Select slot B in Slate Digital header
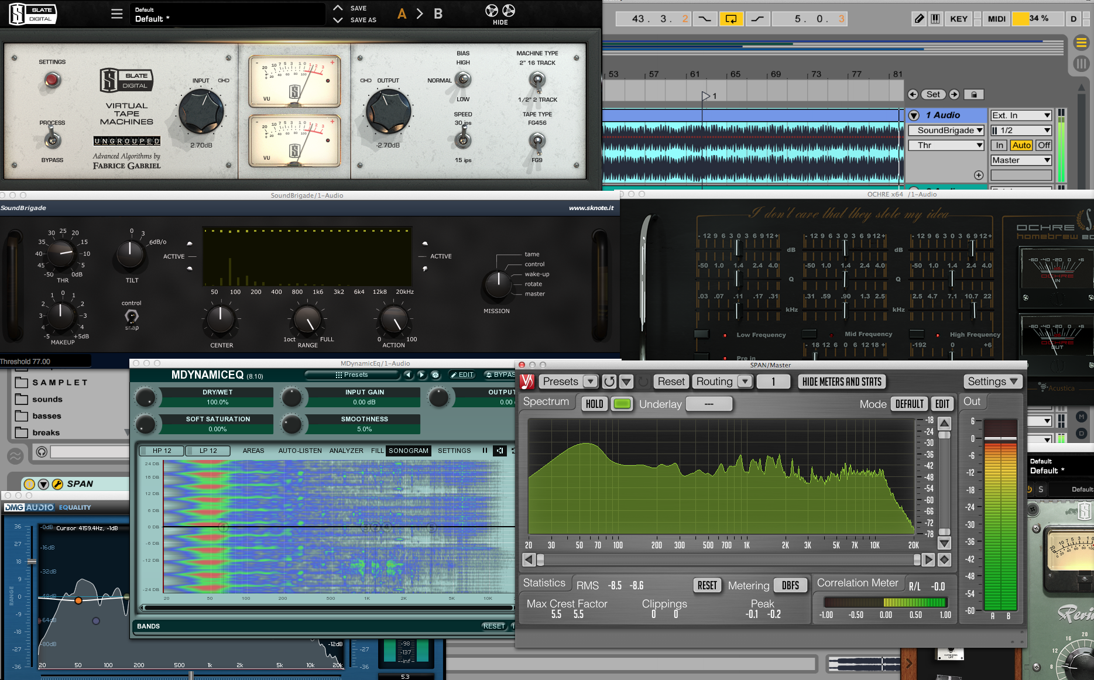 (x=438, y=13)
